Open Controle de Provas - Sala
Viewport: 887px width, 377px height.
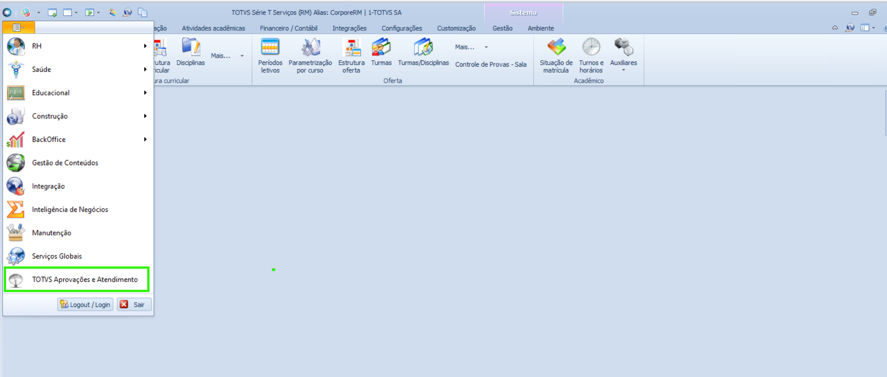pos(491,64)
